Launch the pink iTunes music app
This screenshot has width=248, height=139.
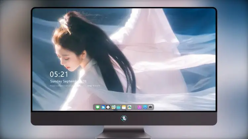coord(139,107)
